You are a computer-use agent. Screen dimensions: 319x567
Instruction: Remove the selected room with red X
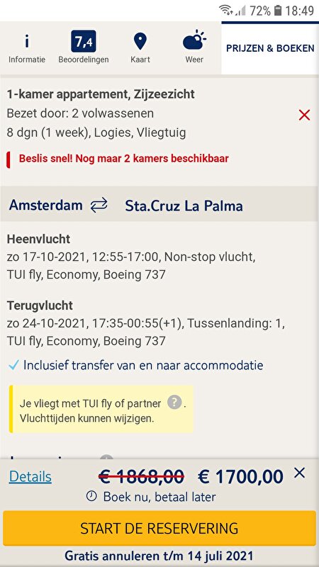coord(304,116)
